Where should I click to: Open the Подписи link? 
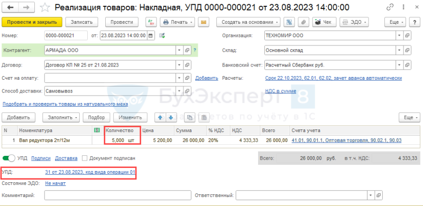point(41,158)
